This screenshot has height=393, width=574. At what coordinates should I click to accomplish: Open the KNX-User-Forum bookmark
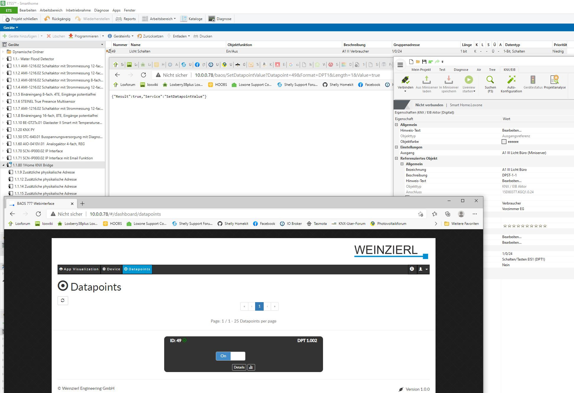(348, 224)
